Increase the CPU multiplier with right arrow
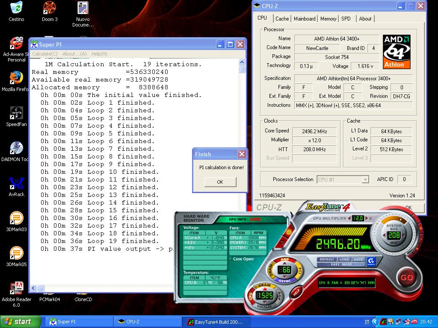 click(367, 218)
